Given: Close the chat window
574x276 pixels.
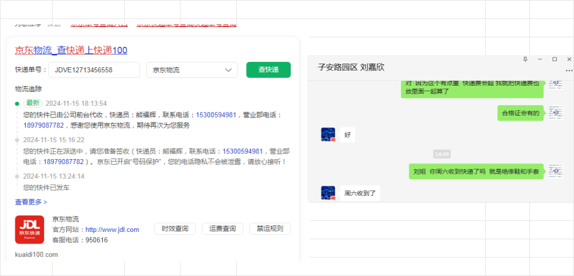Looking at the screenshot, I should pos(569,59).
